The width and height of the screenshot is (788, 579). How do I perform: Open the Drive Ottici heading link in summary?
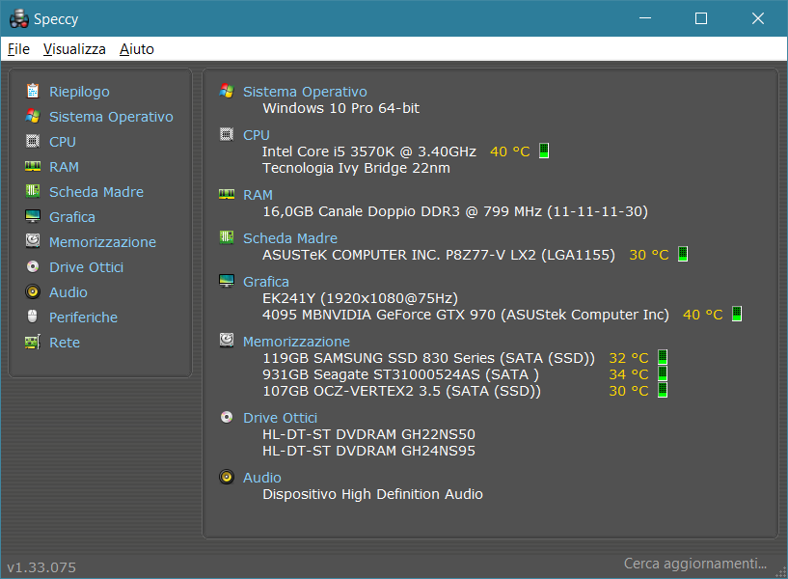[x=281, y=418]
